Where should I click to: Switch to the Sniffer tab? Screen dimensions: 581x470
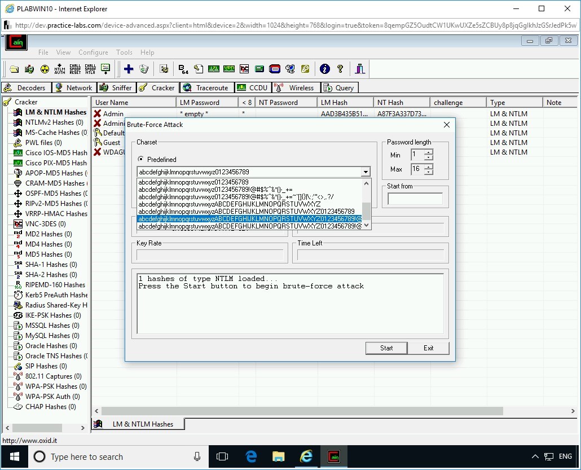116,87
